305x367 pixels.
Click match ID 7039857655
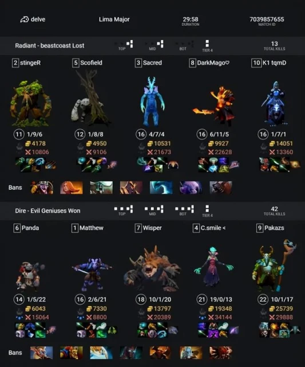(267, 19)
